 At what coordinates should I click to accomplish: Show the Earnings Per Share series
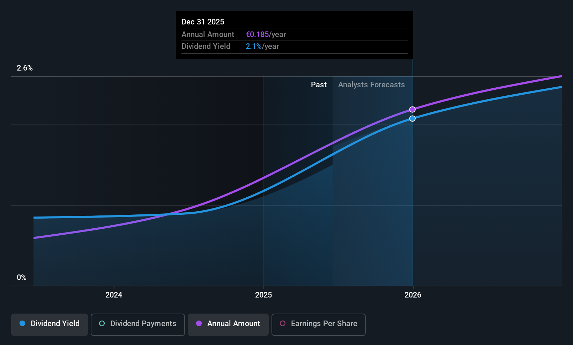(318, 324)
